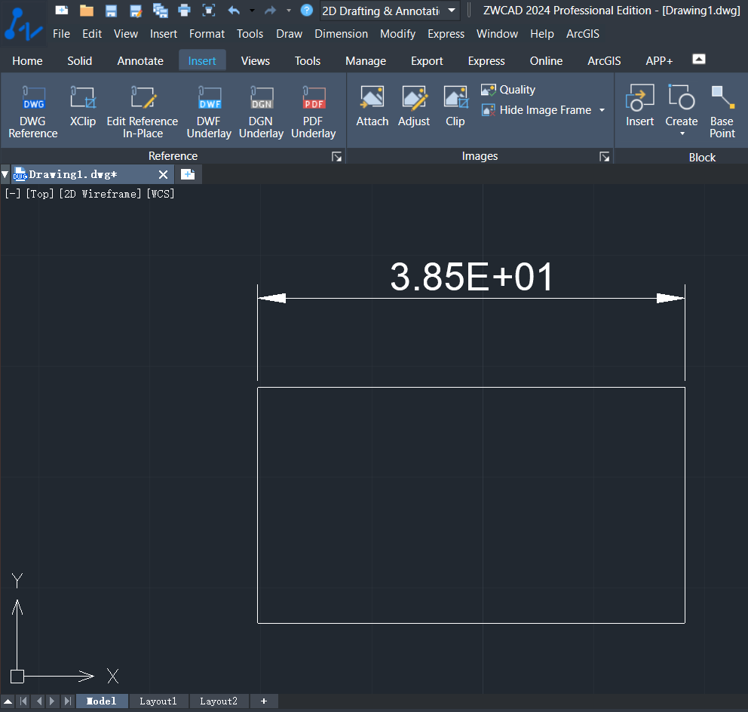Minimize the ribbon with the arrow toggle
Screen dimensions: 748x712
699,59
